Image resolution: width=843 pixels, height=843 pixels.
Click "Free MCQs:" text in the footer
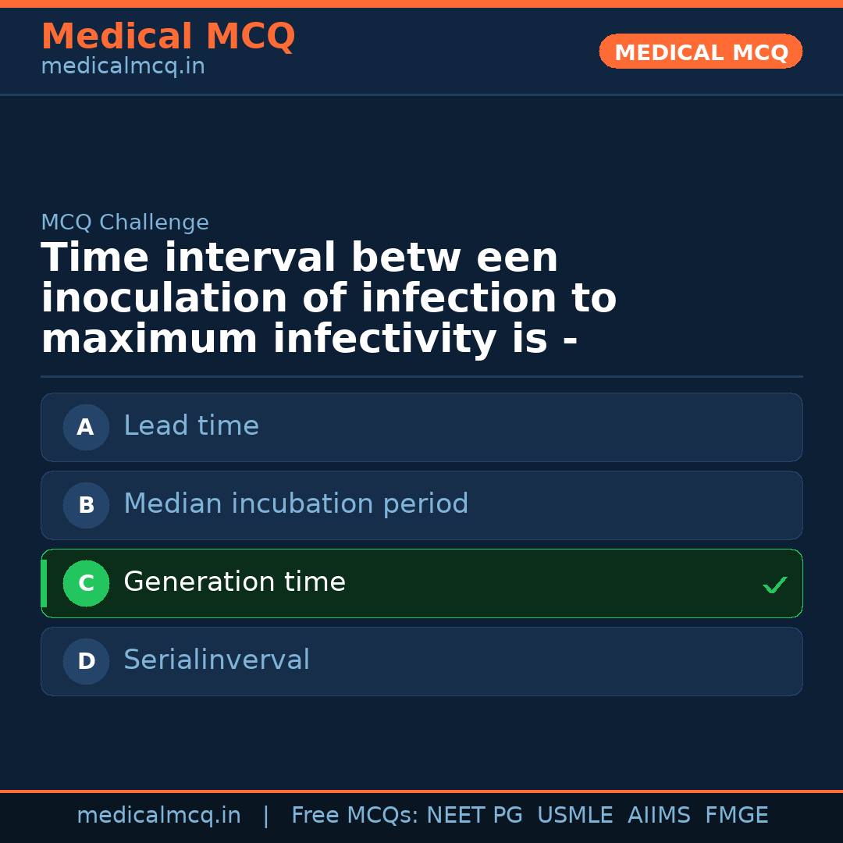(x=355, y=816)
